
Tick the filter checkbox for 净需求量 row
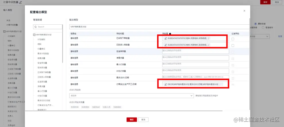coord(233,59)
